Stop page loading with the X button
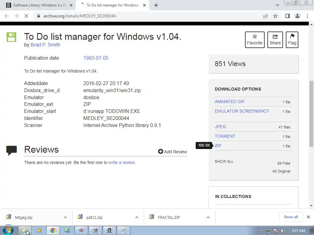Image resolution: width=314 pixels, height=235 pixels. 26,16
